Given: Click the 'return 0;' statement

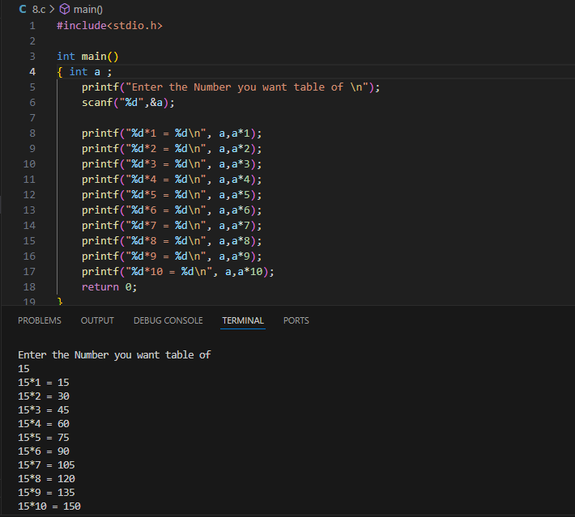Looking at the screenshot, I should tap(109, 287).
